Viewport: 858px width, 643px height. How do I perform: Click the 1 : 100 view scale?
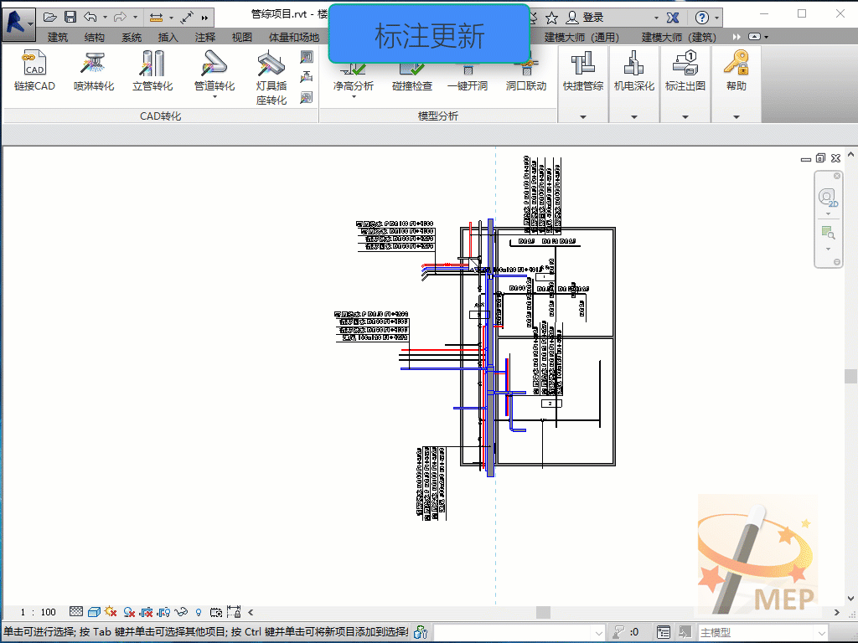coord(38,612)
